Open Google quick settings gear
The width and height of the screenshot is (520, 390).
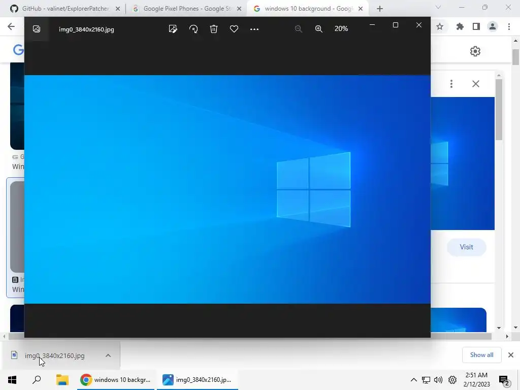click(475, 51)
